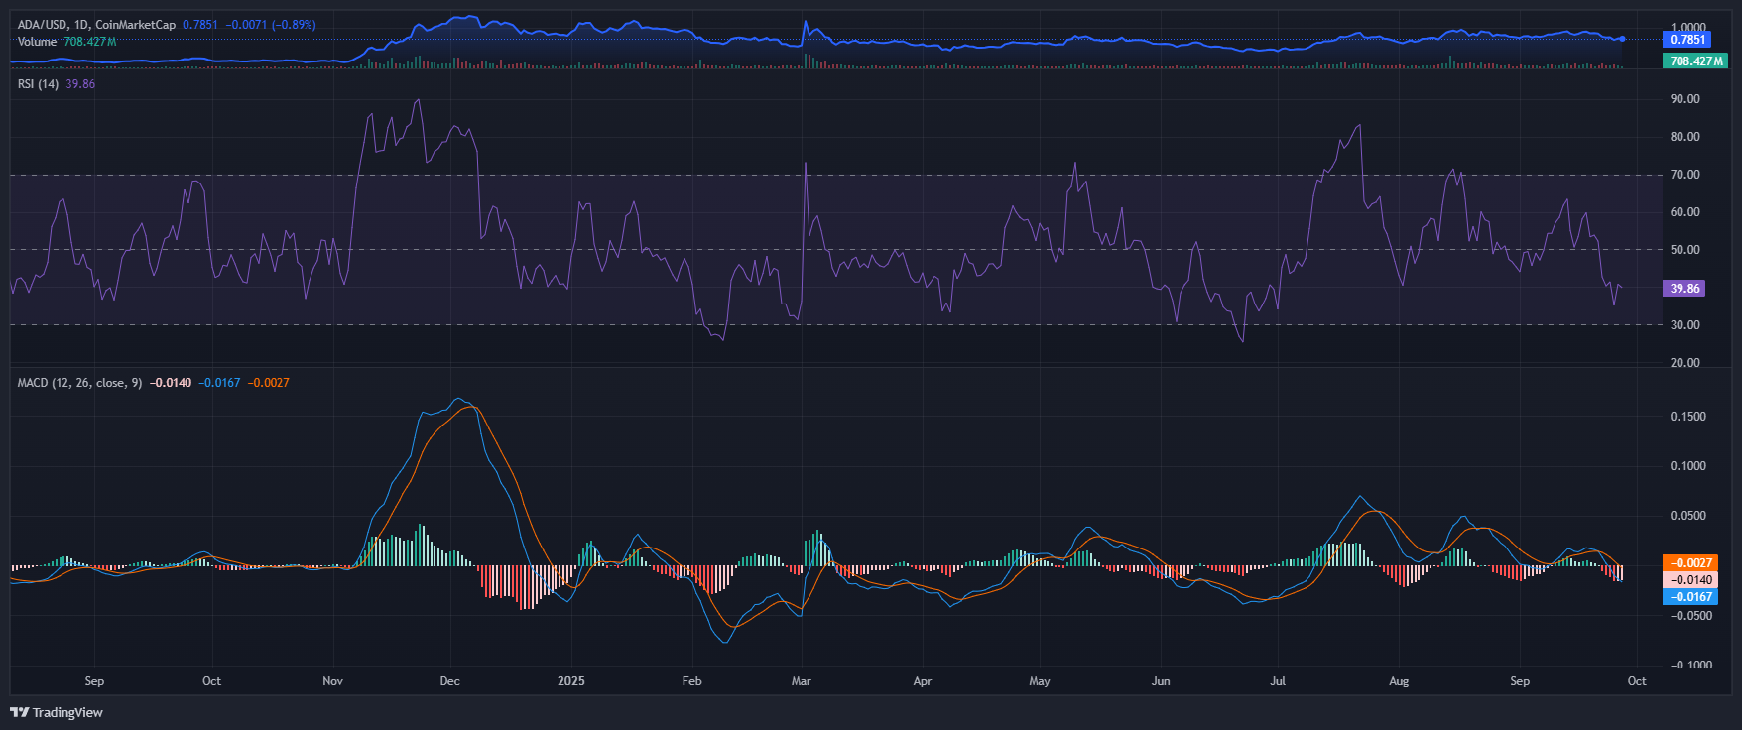Select the Nov label on time axis
Image resolution: width=1742 pixels, height=730 pixels.
click(x=332, y=681)
